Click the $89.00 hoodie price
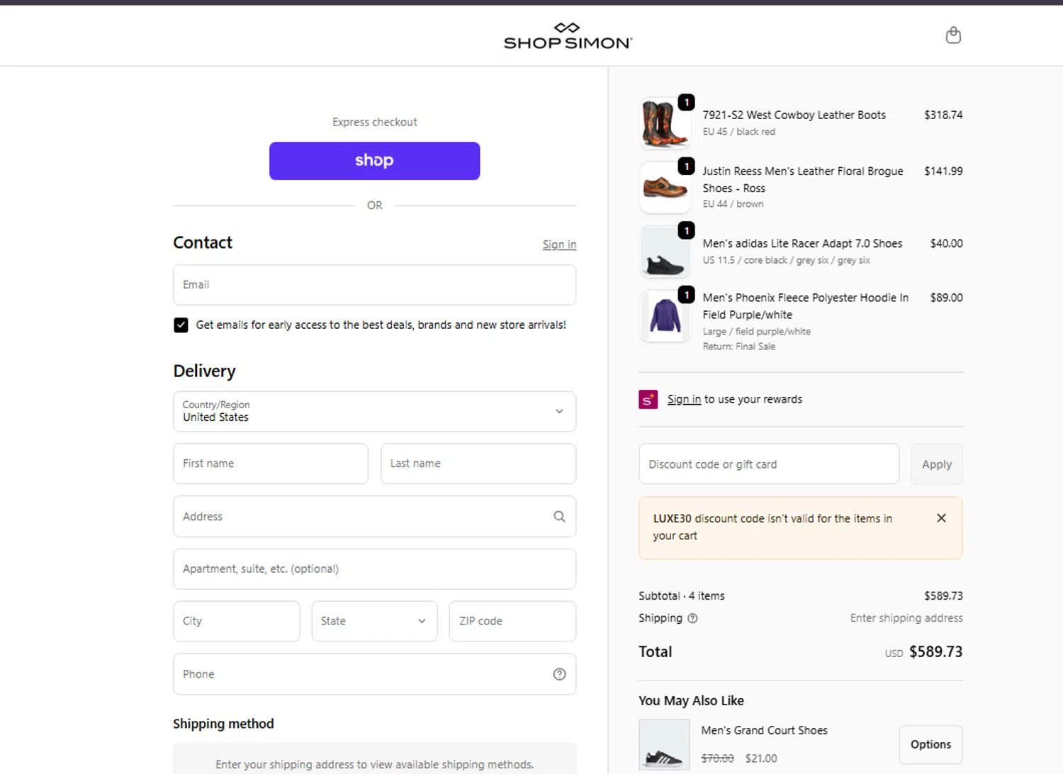Viewport: 1063px width, 774px height. pyautogui.click(x=946, y=298)
